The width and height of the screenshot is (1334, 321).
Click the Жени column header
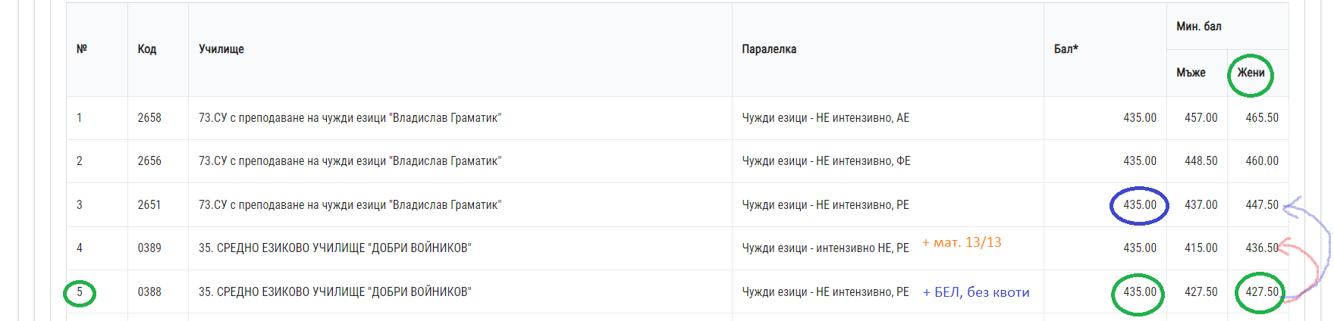point(1251,73)
